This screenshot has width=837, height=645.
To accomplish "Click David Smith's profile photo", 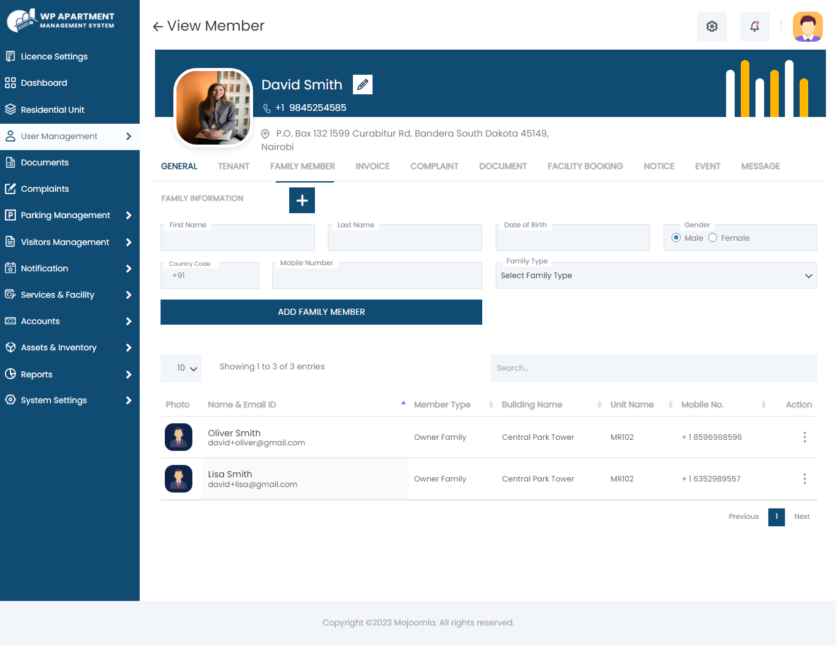I will (x=214, y=108).
